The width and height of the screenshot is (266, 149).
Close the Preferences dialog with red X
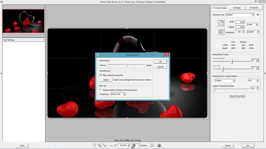pos(166,54)
